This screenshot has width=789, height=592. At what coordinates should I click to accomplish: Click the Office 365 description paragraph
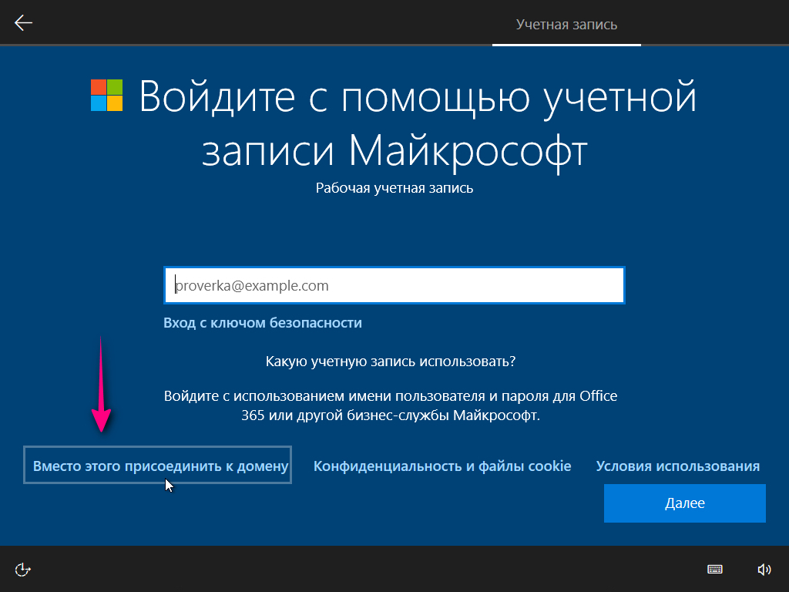point(391,406)
